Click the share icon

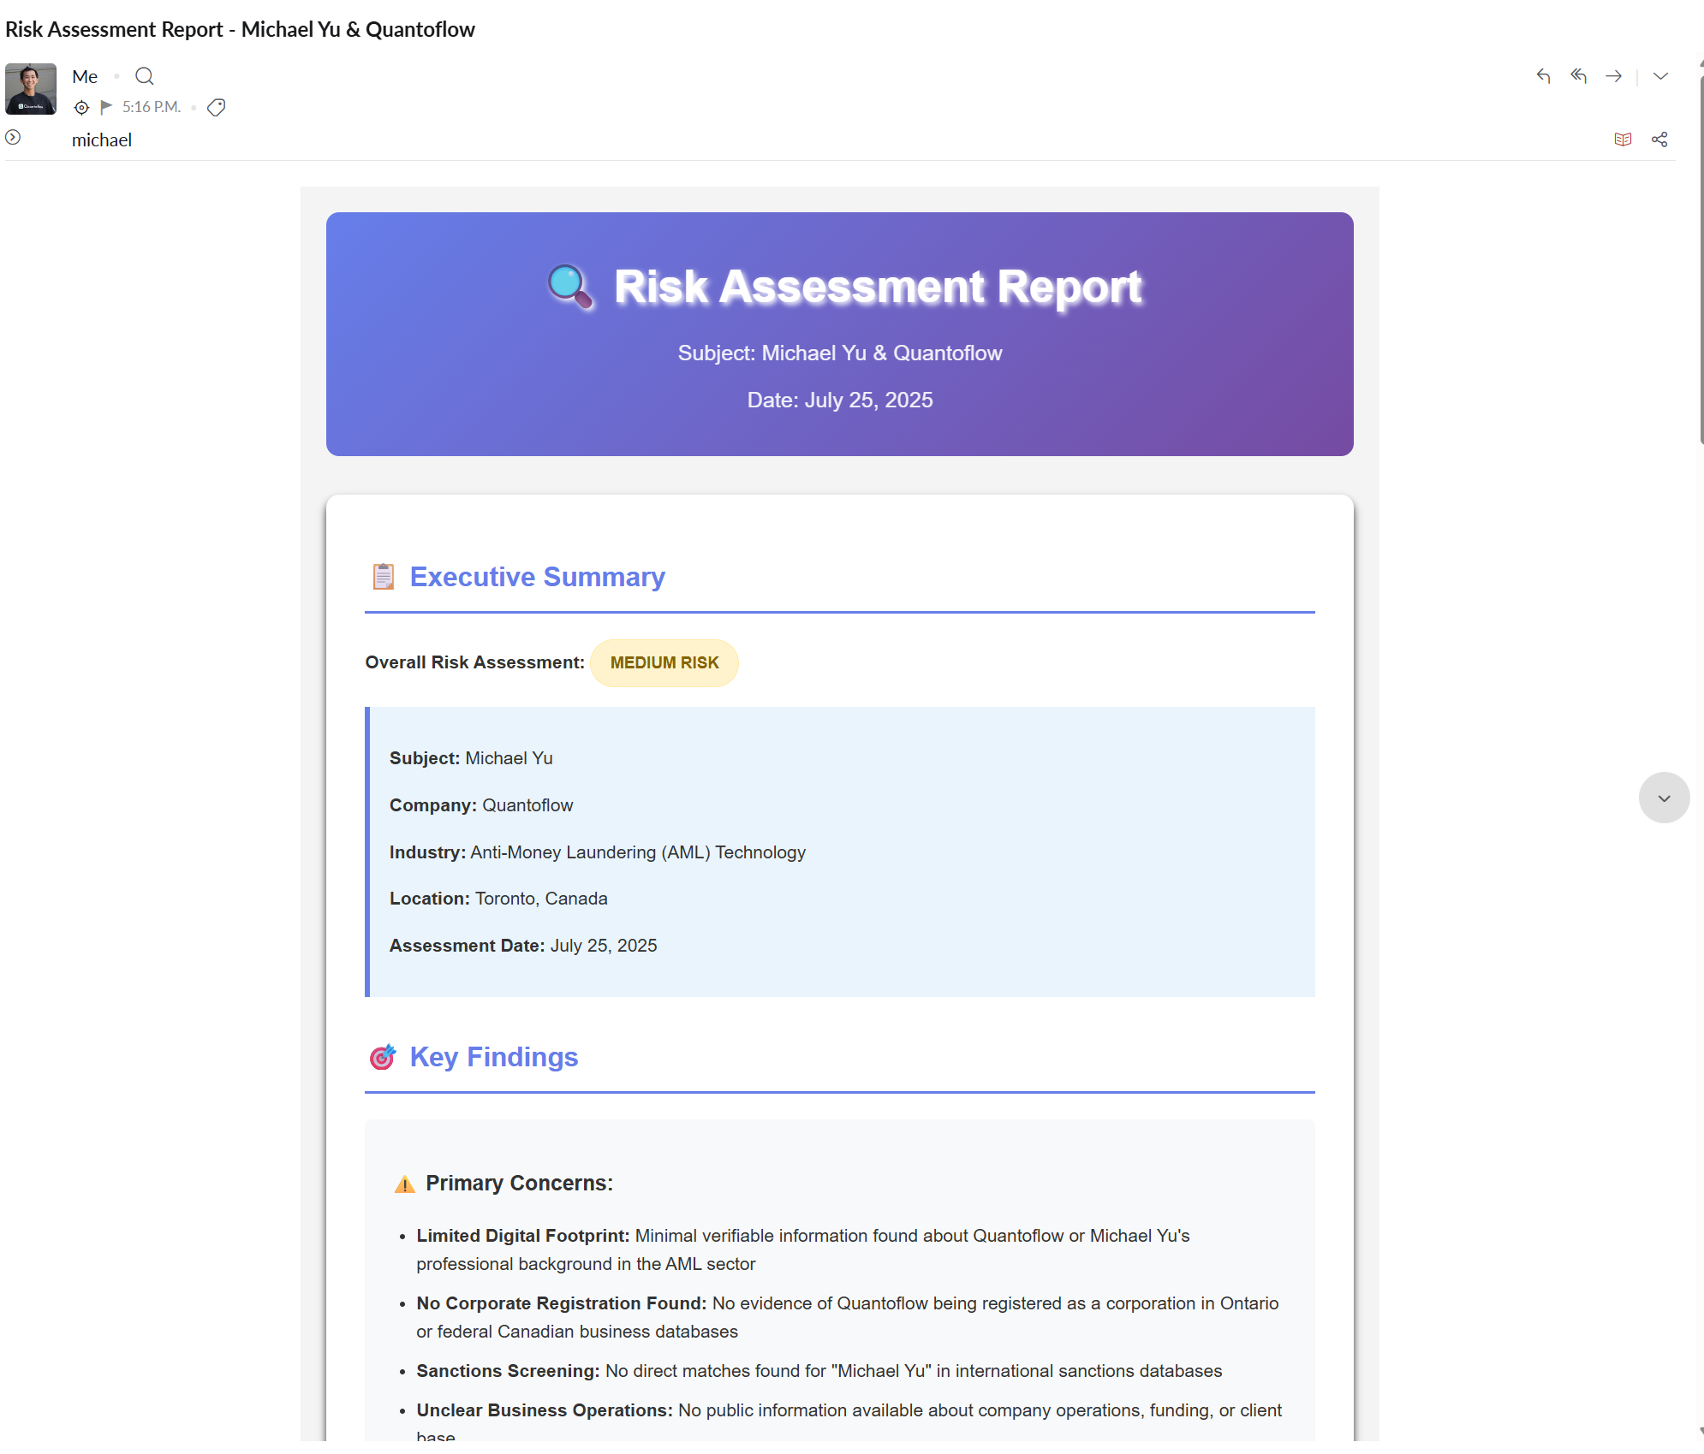click(1659, 139)
